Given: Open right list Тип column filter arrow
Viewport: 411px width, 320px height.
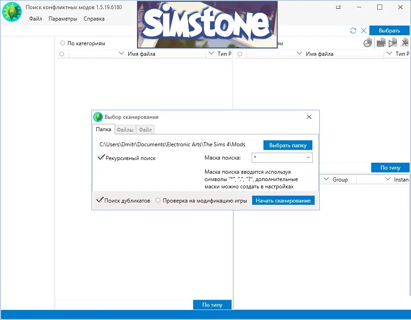Looking at the screenshot, I should click(x=389, y=53).
